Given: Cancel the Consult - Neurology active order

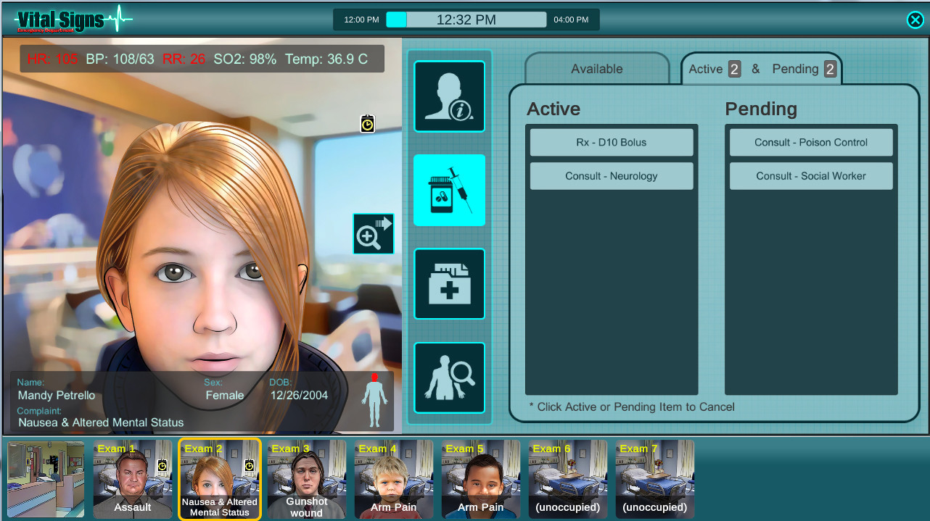Looking at the screenshot, I should tap(611, 175).
